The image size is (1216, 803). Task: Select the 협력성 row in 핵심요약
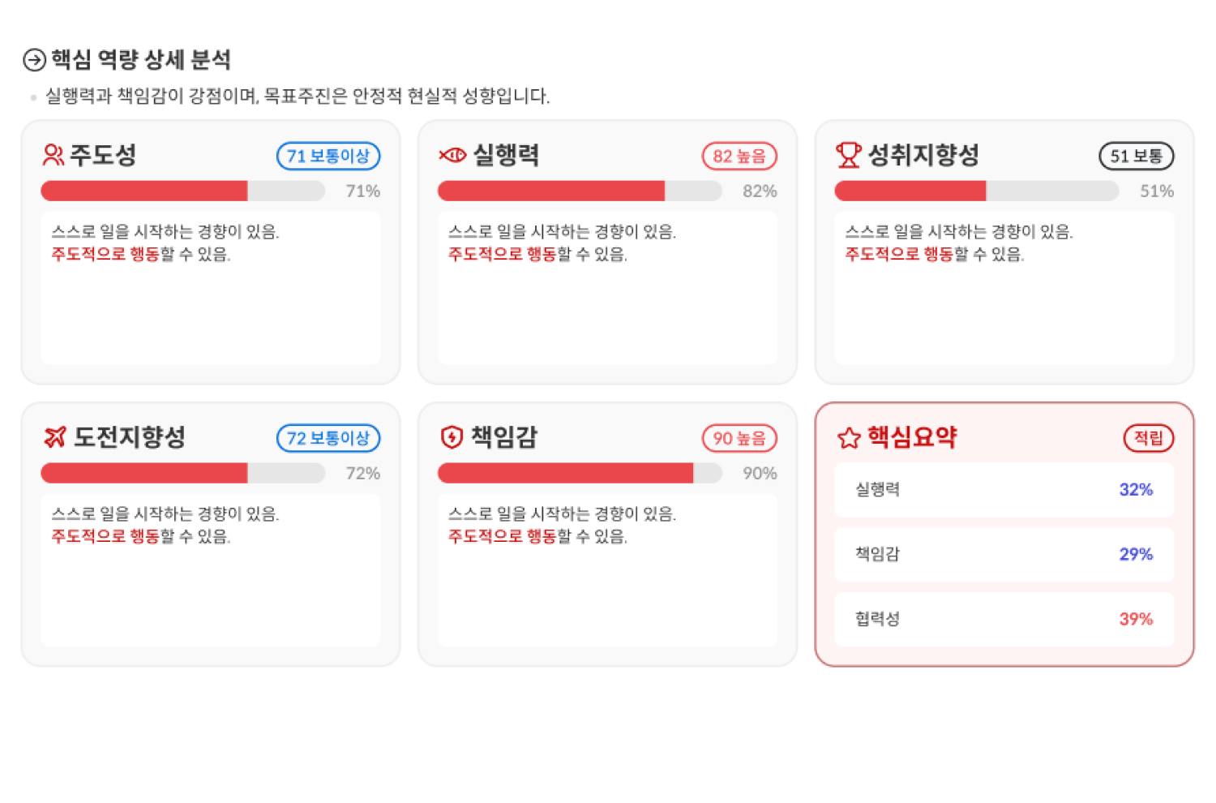(x=1004, y=619)
